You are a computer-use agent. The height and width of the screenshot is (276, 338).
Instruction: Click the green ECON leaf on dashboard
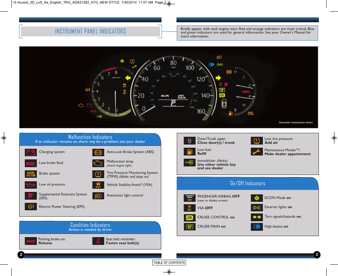pyautogui.click(x=122, y=61)
